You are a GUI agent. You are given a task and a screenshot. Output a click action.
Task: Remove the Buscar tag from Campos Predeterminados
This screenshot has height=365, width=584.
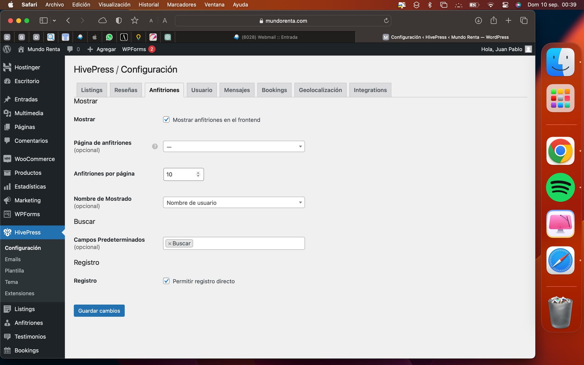tap(170, 244)
